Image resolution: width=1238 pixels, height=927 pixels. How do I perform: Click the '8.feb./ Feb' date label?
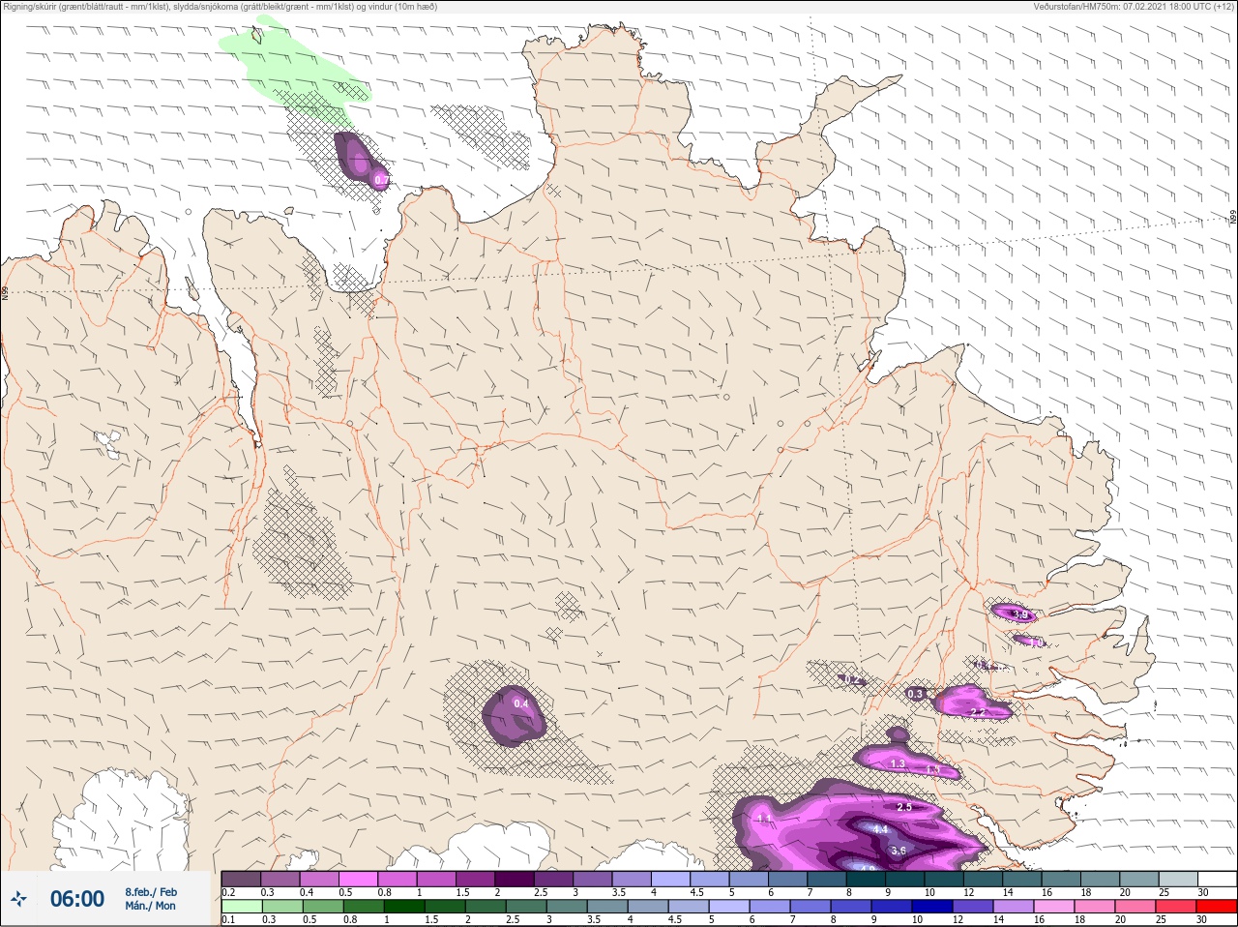click(x=151, y=891)
